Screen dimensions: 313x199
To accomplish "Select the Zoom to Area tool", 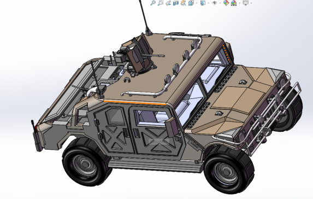I will tap(161, 3).
